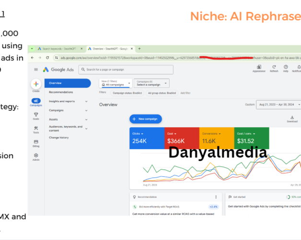Screen dimensions: 301x240
Task: Click the Add filter link
Action: click(x=185, y=93)
